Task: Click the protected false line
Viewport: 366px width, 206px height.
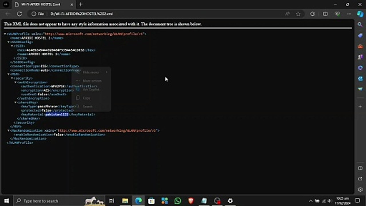Action: click(47, 110)
